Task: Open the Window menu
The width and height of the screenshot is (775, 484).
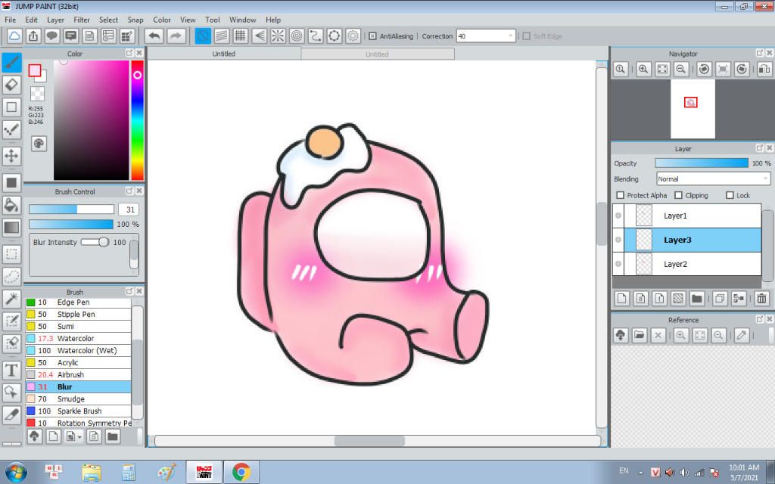Action: (243, 20)
